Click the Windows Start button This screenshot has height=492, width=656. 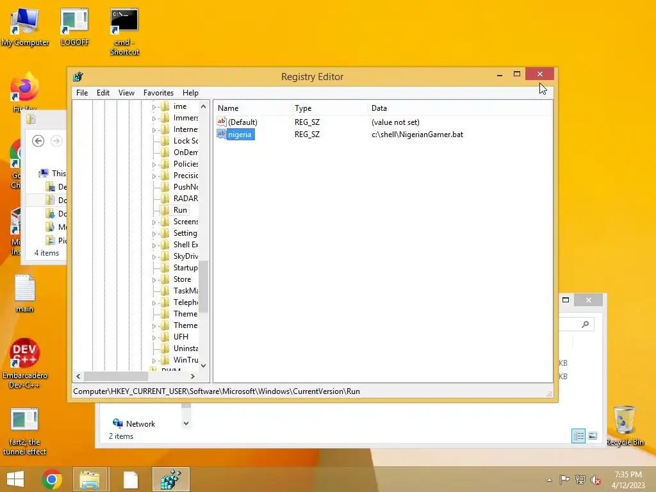(15, 479)
